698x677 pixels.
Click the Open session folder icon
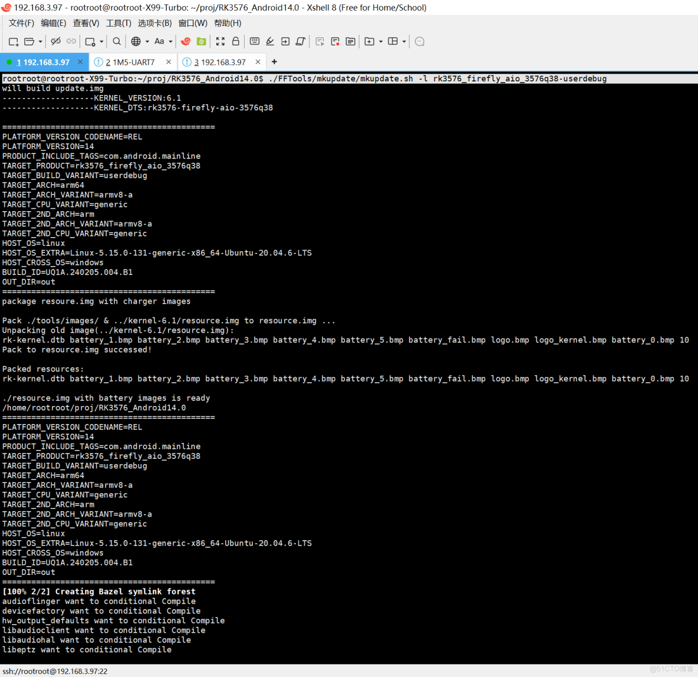[x=29, y=41]
